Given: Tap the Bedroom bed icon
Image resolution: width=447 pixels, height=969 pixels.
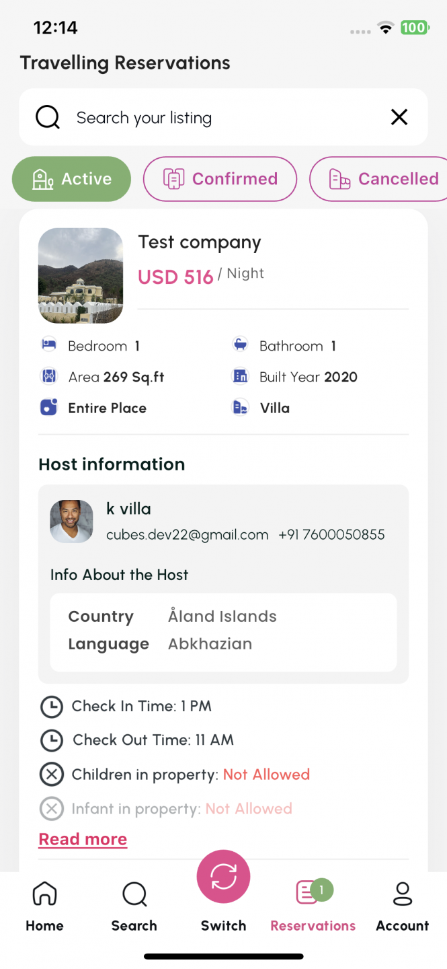Looking at the screenshot, I should [x=48, y=345].
